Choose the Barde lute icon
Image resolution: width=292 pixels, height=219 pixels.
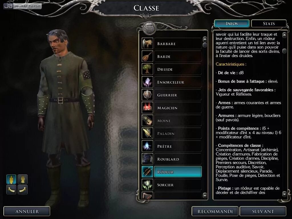point(147,56)
